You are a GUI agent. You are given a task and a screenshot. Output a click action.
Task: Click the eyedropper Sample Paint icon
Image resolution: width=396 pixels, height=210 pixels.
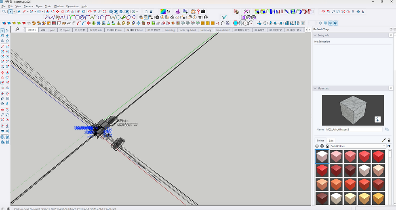coord(384,140)
